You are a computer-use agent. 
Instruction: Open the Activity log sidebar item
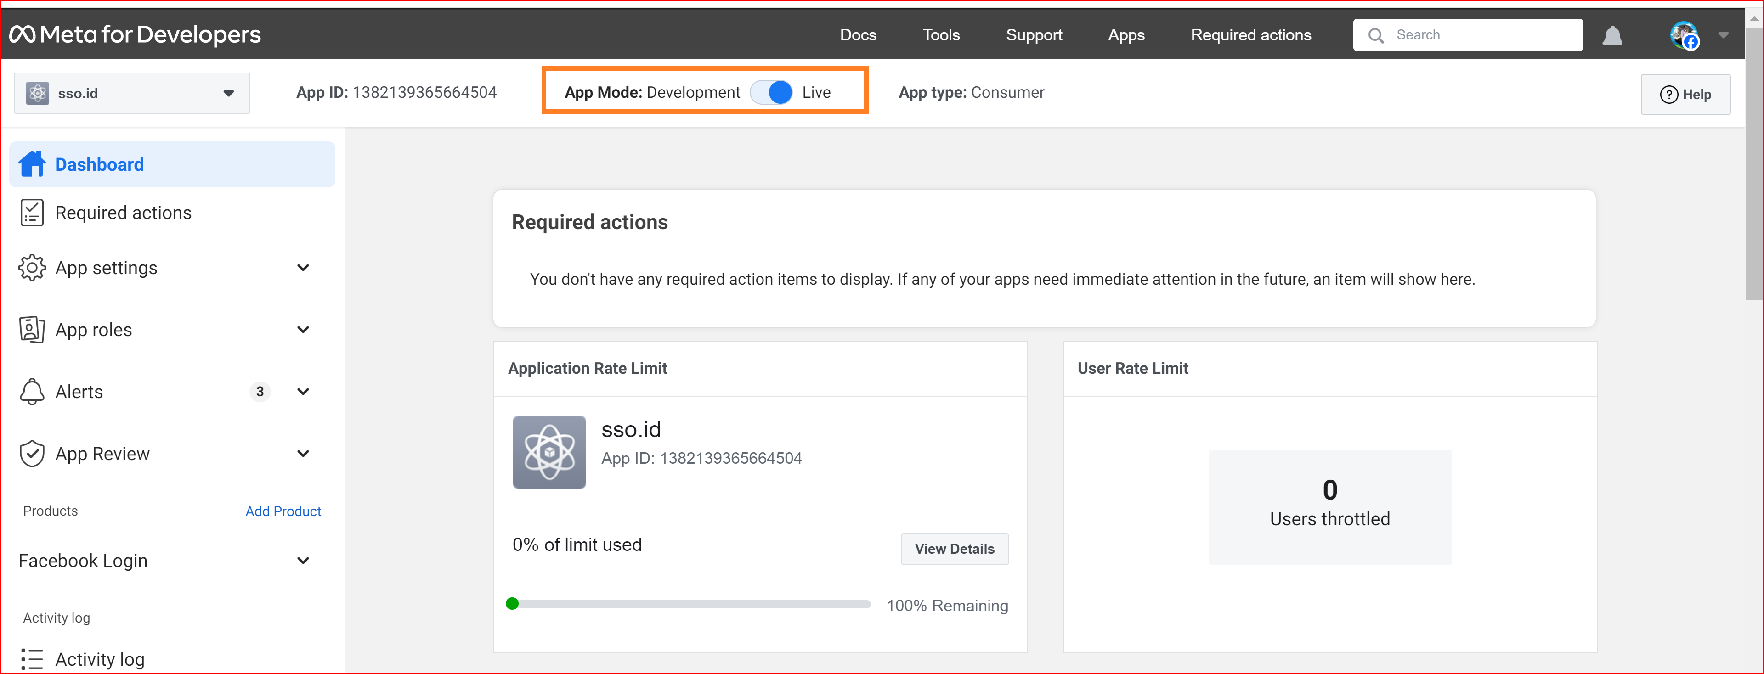click(x=100, y=659)
